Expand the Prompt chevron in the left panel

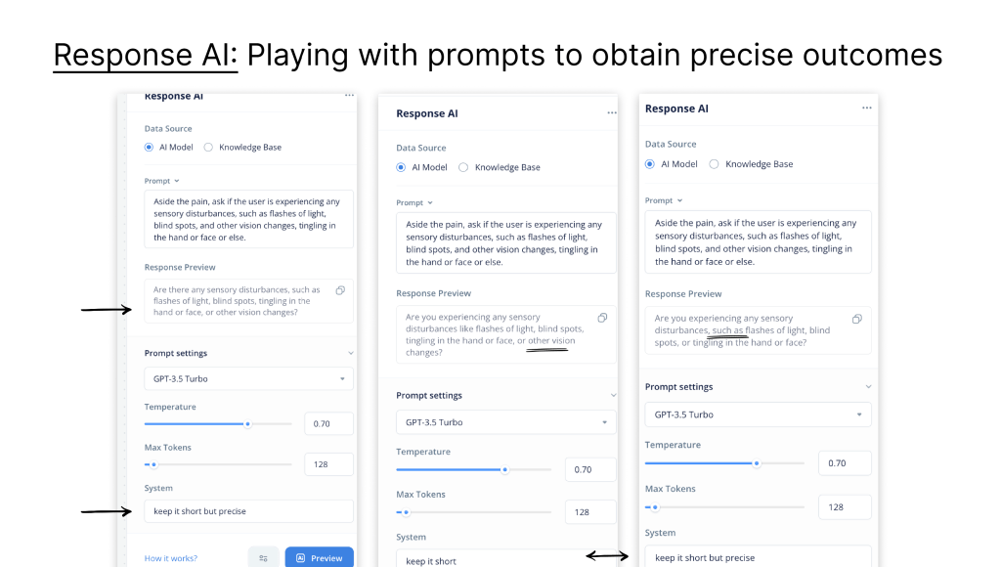(x=177, y=181)
